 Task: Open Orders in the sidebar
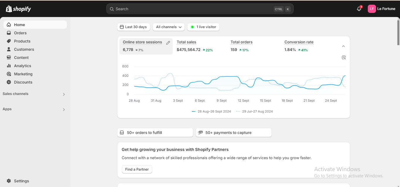point(35,33)
